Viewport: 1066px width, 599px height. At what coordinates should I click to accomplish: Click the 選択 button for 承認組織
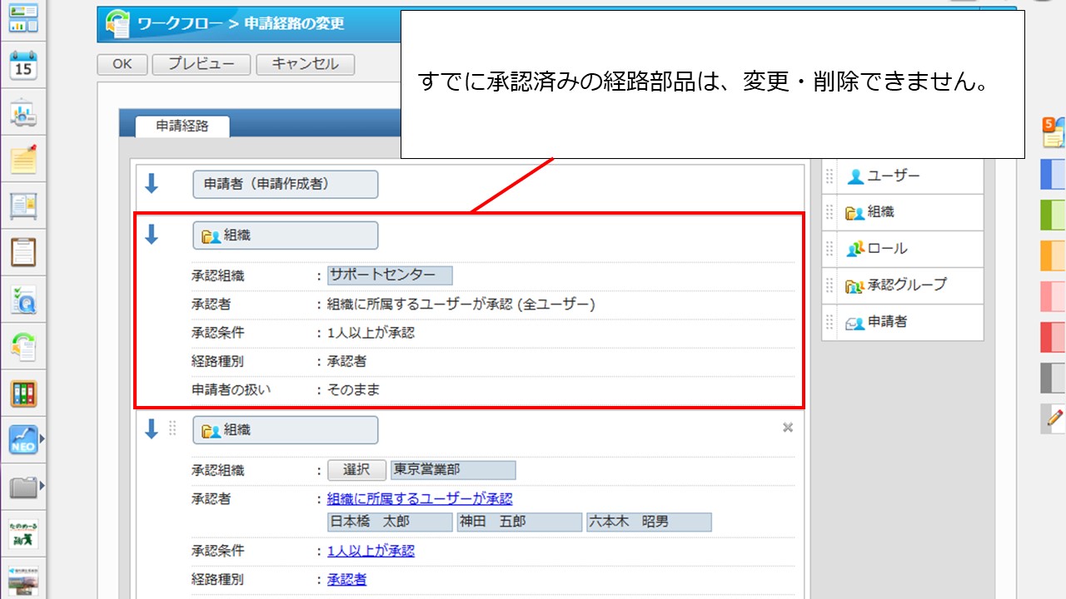(x=356, y=470)
